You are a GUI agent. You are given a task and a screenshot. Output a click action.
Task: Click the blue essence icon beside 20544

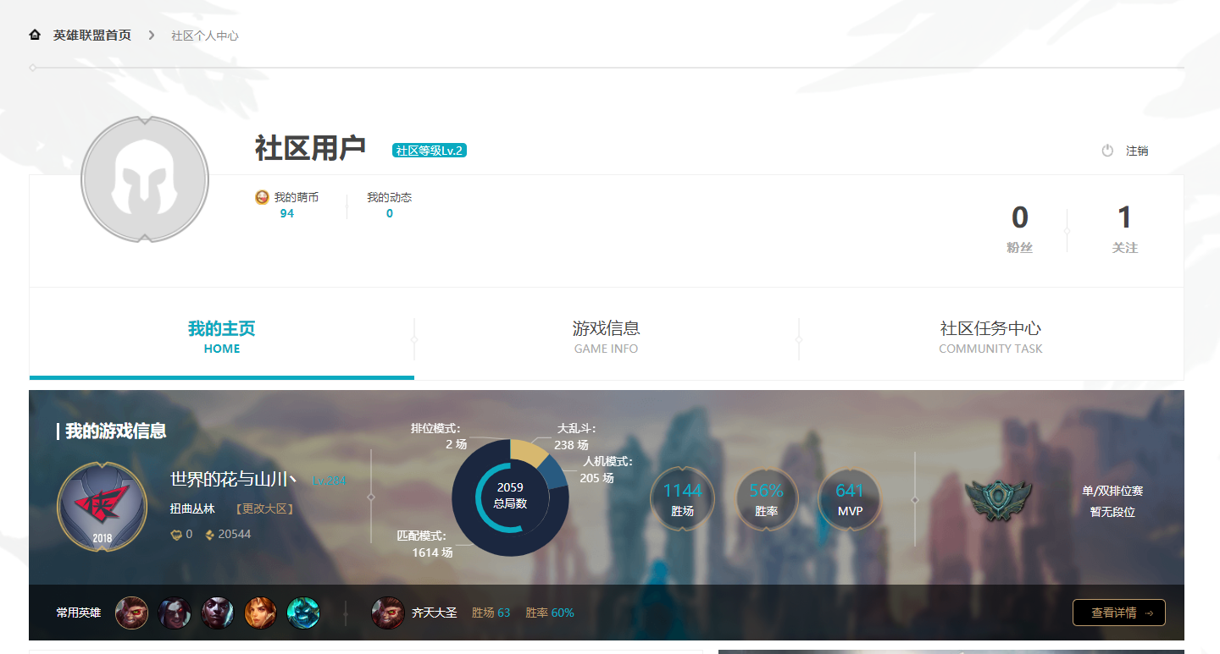click(209, 534)
